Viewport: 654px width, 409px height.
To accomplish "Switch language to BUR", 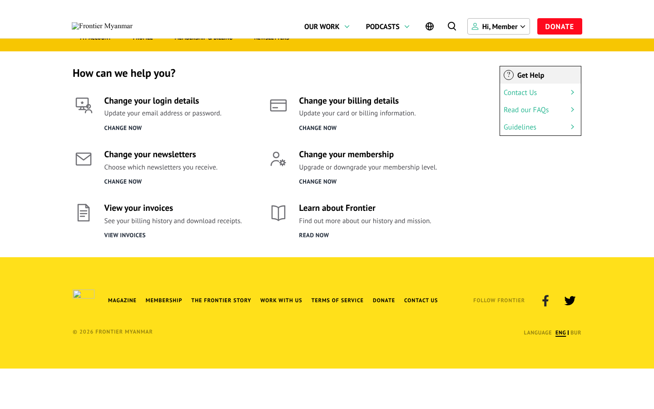I will 576,333.
